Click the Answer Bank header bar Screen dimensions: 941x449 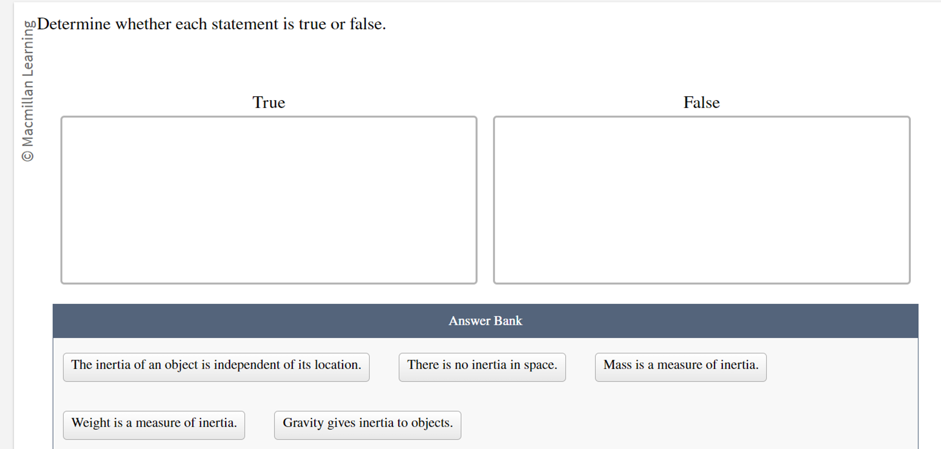pyautogui.click(x=486, y=321)
